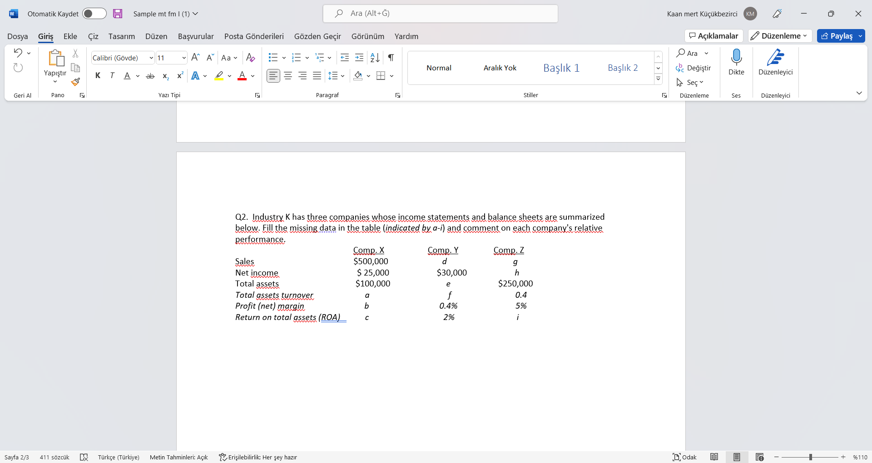This screenshot has width=872, height=463.
Task: Open the Düzenleyici editor icon
Action: pyautogui.click(x=775, y=57)
